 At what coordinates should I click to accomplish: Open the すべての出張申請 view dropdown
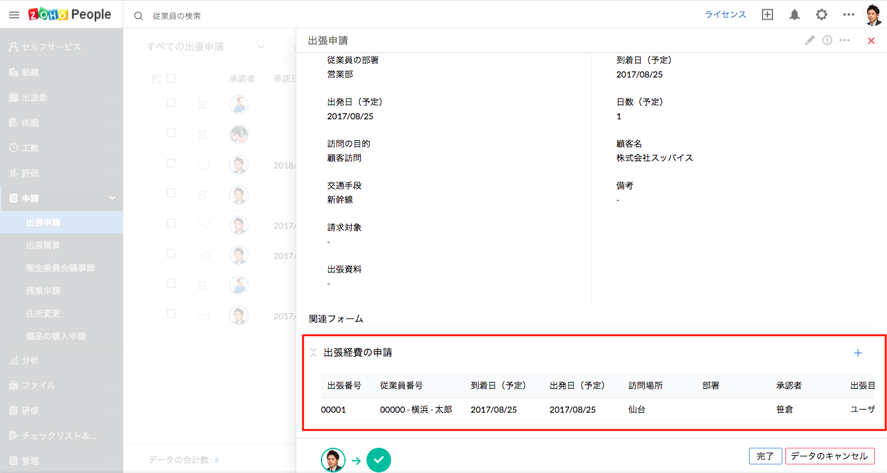[x=261, y=47]
